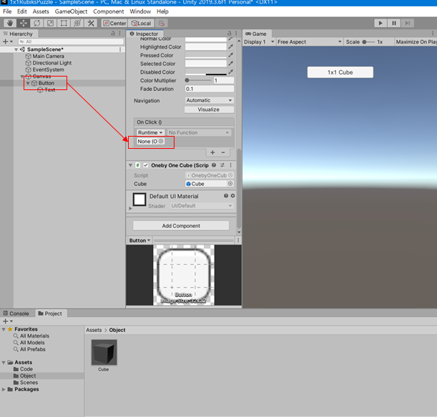
Task: Click Fade Duration input field
Action: point(210,89)
